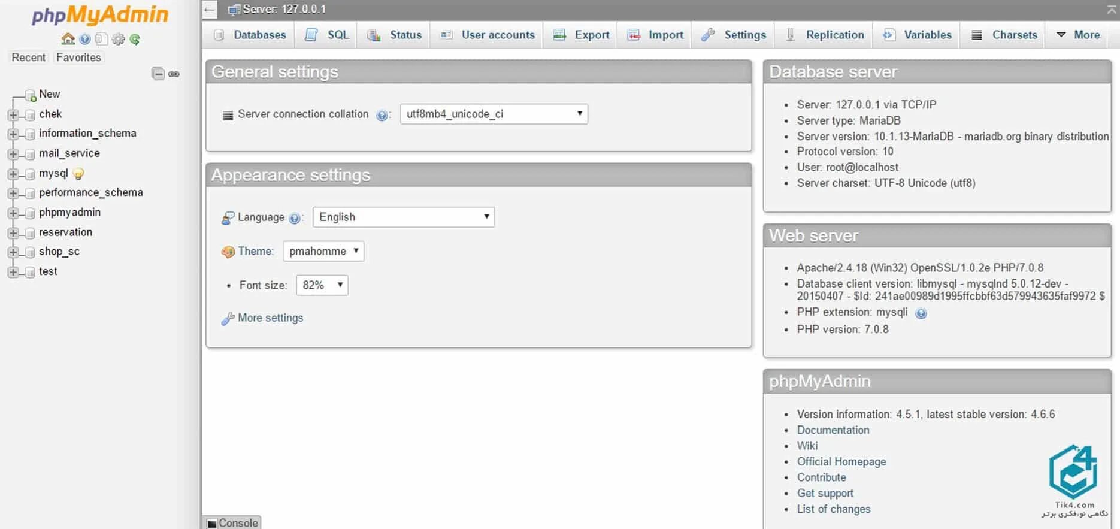The image size is (1120, 529).
Task: Expand the test database node
Action: point(13,273)
